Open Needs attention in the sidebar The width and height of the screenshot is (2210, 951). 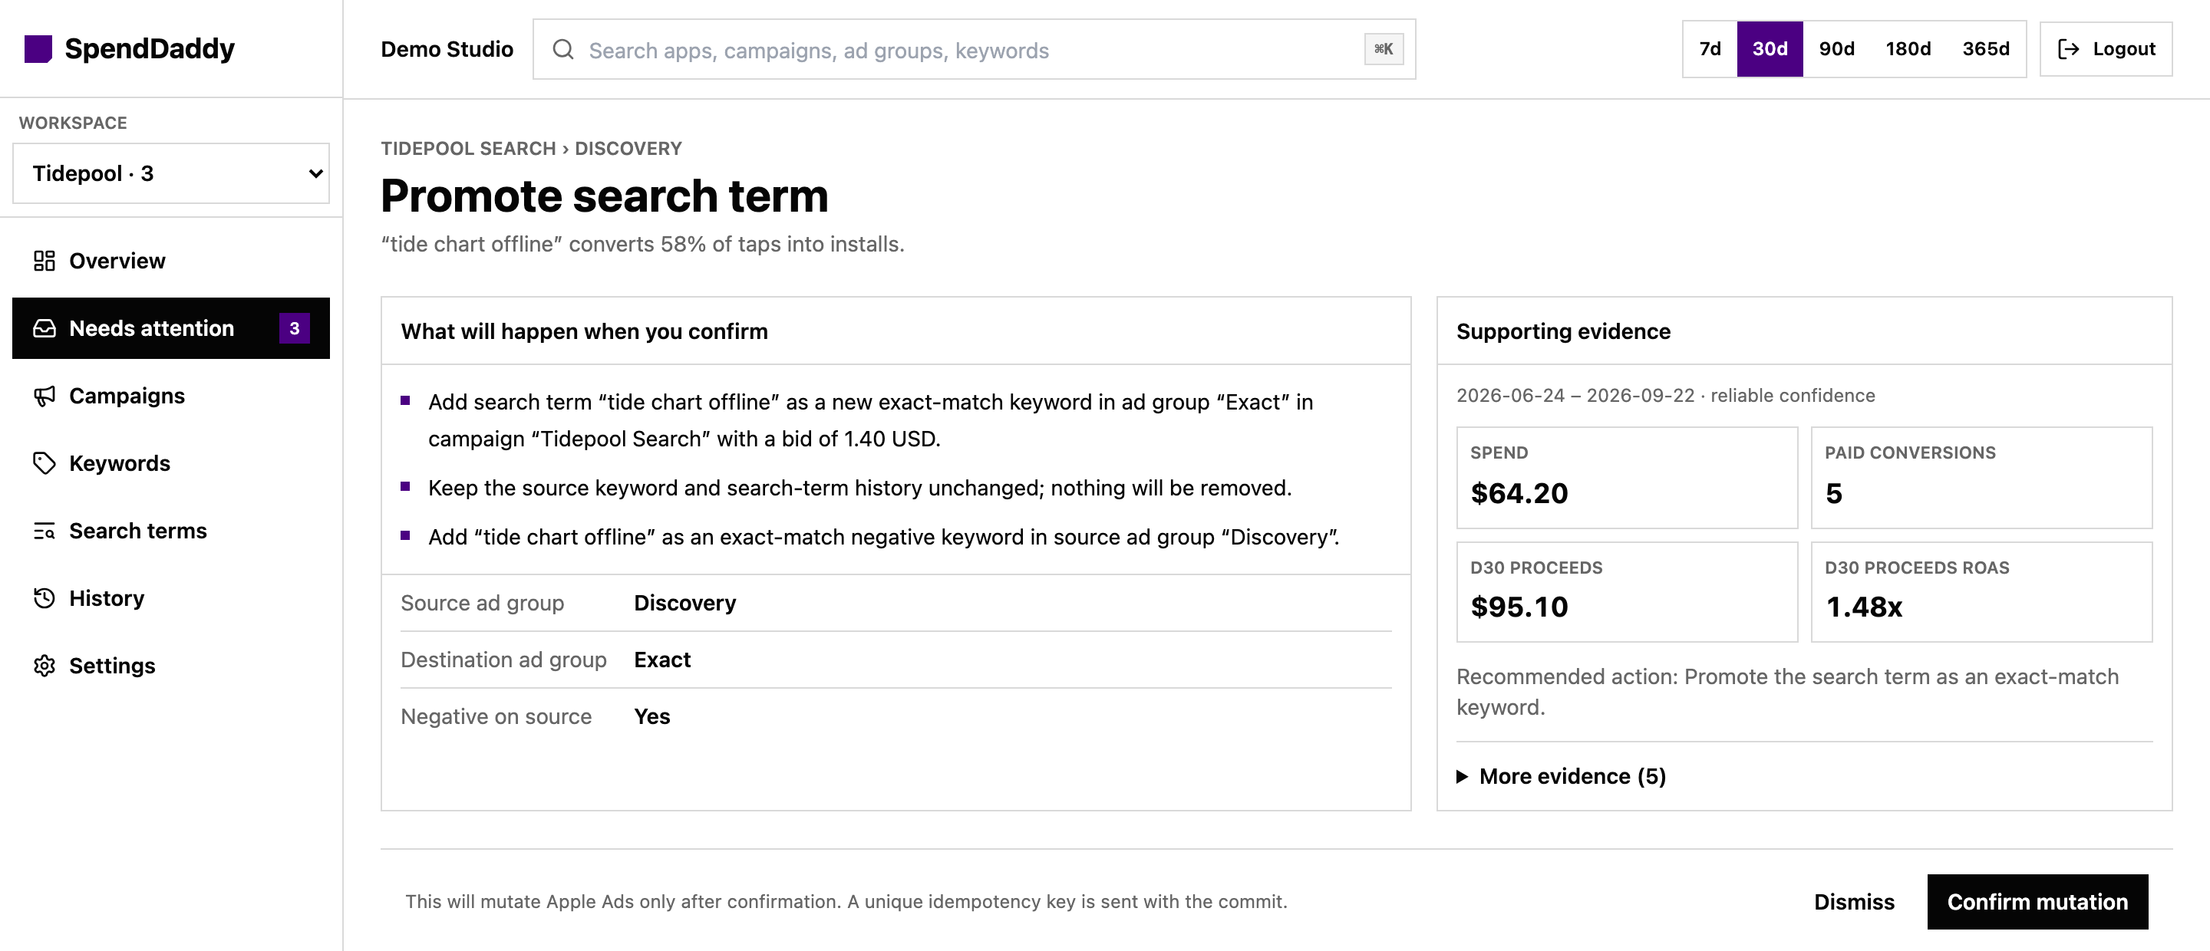[170, 328]
